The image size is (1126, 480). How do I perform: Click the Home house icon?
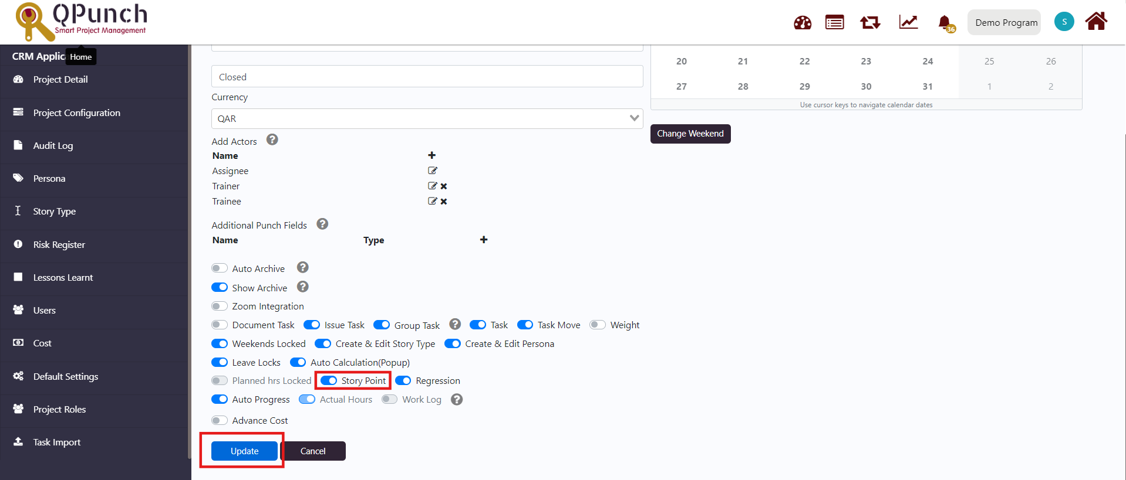pos(1096,21)
